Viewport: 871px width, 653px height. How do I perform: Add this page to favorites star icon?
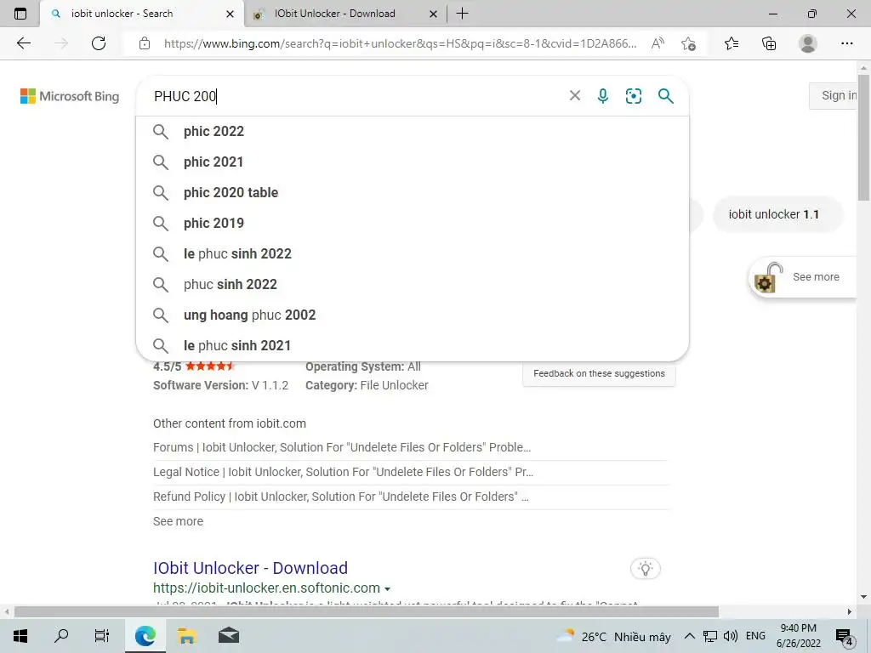pyautogui.click(x=688, y=43)
